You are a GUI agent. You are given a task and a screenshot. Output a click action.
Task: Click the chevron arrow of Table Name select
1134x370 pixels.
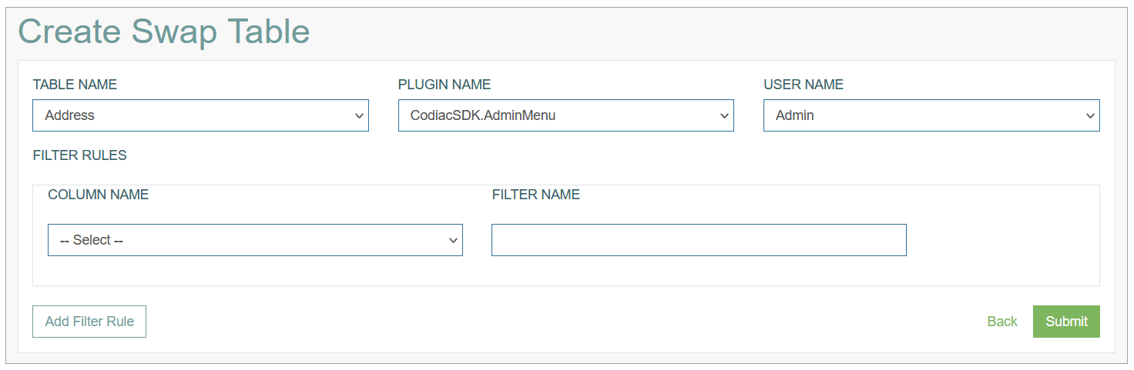coord(359,116)
